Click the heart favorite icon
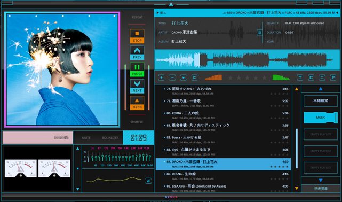Screen dimensions: 342x202 coord(184,77)
